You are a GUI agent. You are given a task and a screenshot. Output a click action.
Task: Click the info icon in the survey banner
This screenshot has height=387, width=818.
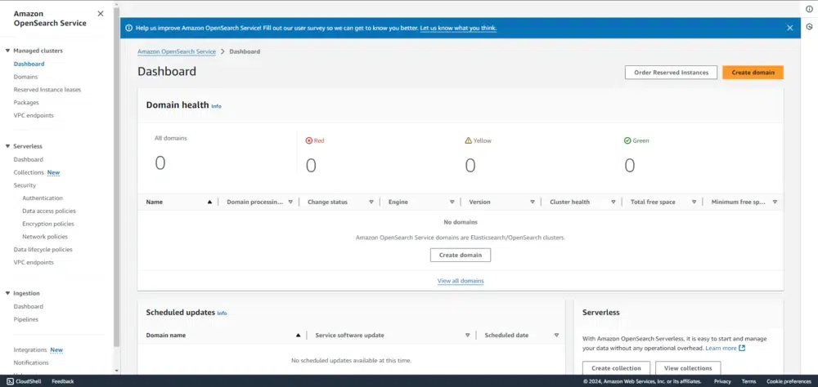(129, 28)
